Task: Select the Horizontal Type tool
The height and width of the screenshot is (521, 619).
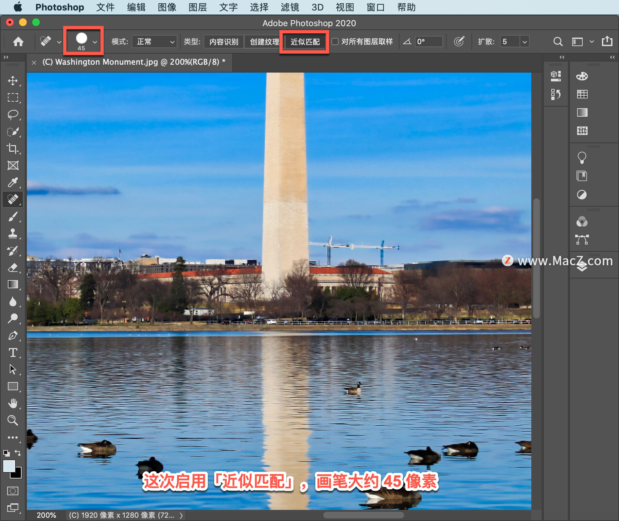Action: 13,352
